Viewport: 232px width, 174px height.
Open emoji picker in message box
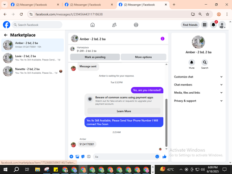[x=157, y=156]
